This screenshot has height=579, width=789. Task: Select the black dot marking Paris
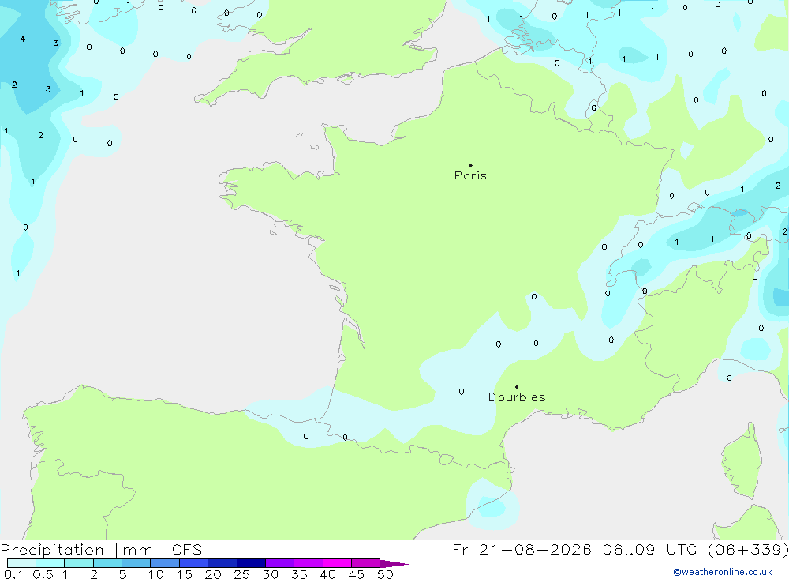tap(470, 165)
